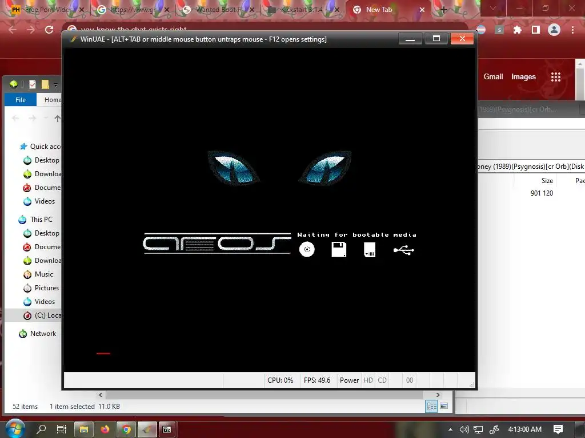
Task: Open File Explorer from taskbar
Action: pos(83,429)
